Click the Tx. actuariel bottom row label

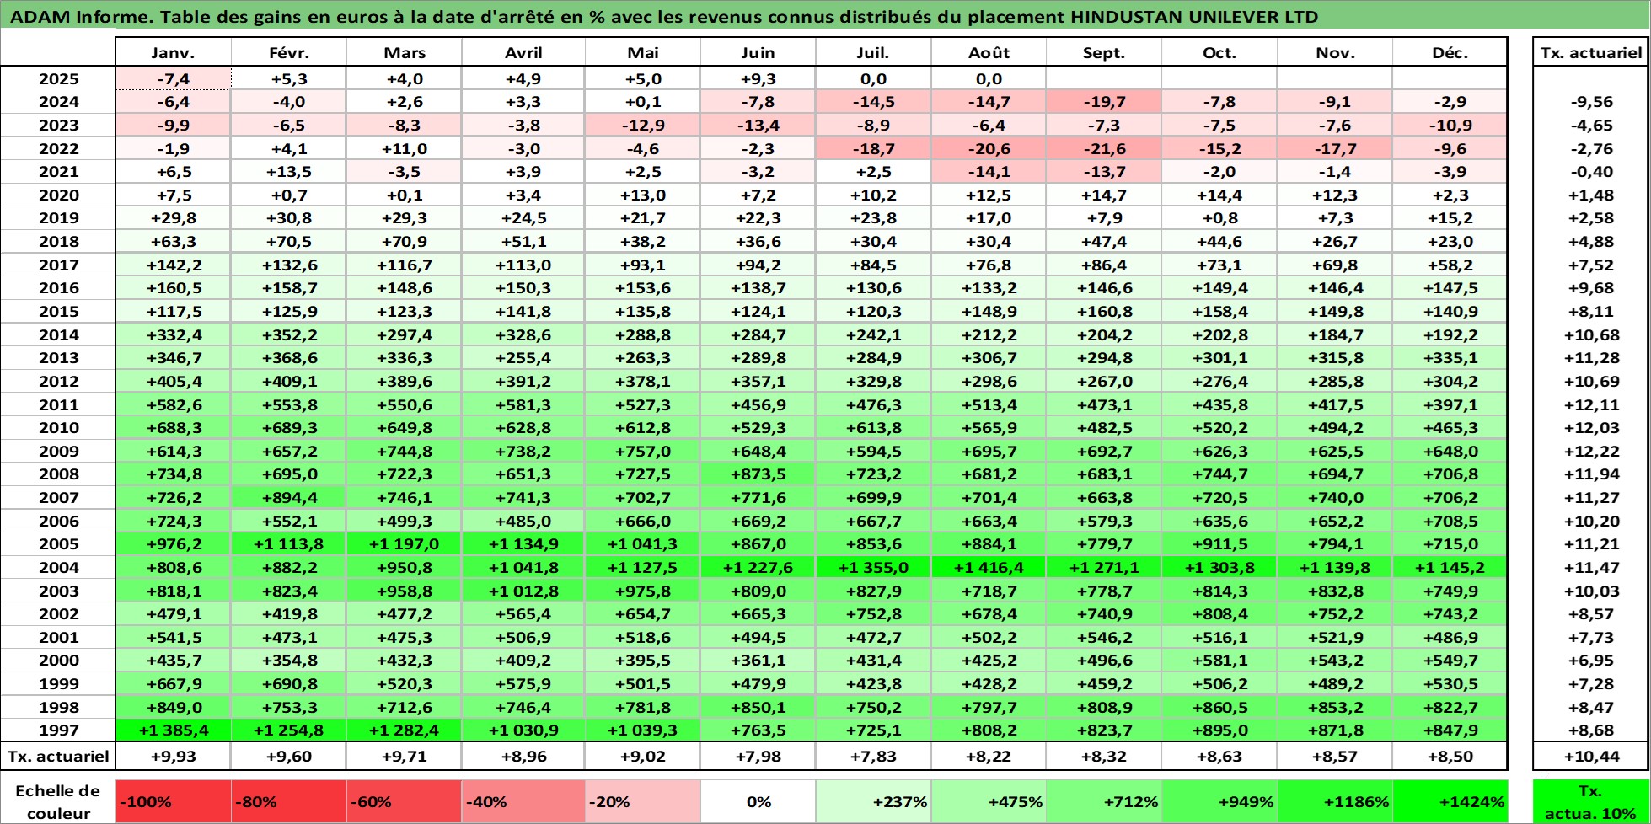coord(58,757)
